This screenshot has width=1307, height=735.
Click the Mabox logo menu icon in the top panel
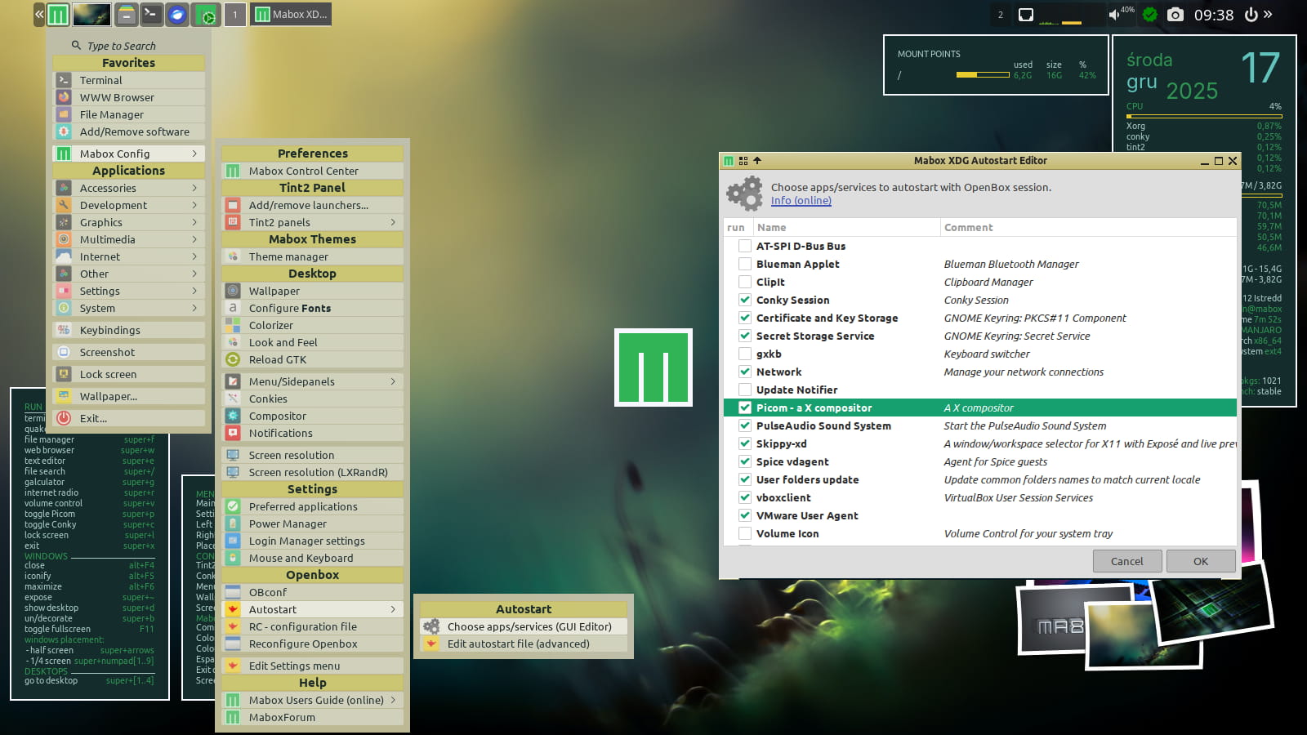click(x=58, y=15)
